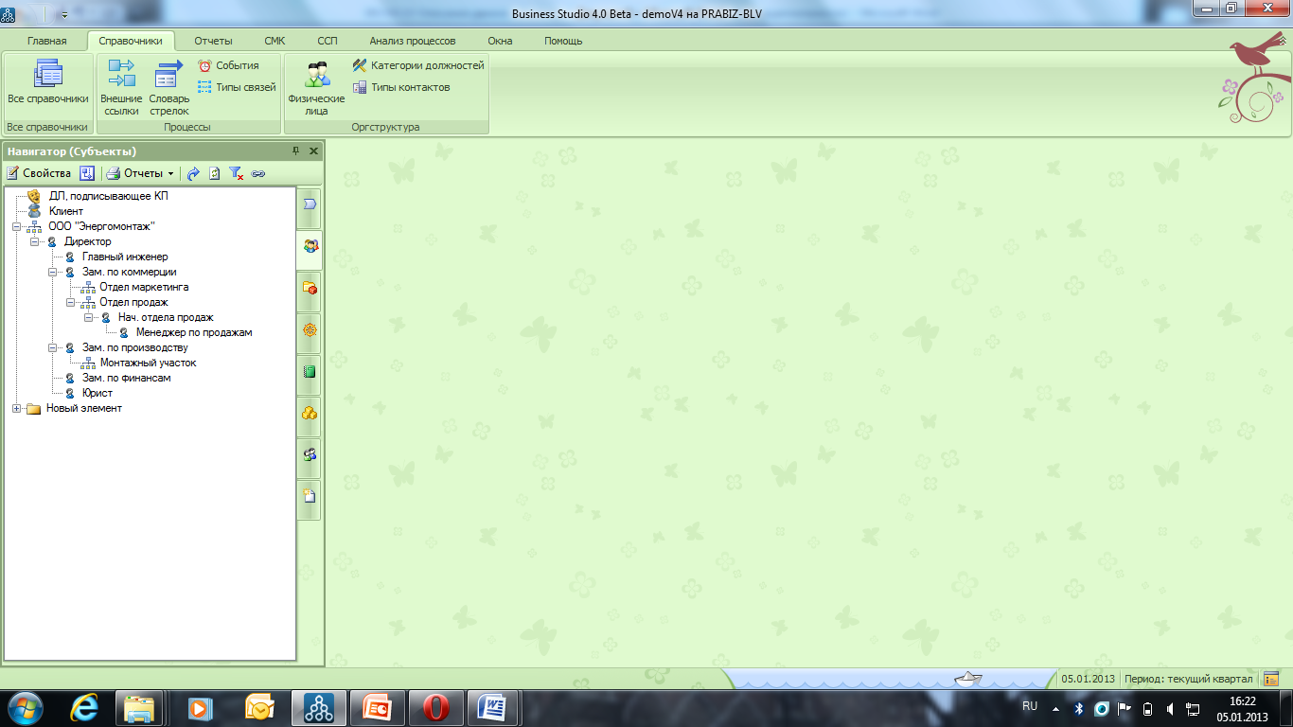
Task: Collapse the Отдел продаж node
Action: [x=71, y=303]
